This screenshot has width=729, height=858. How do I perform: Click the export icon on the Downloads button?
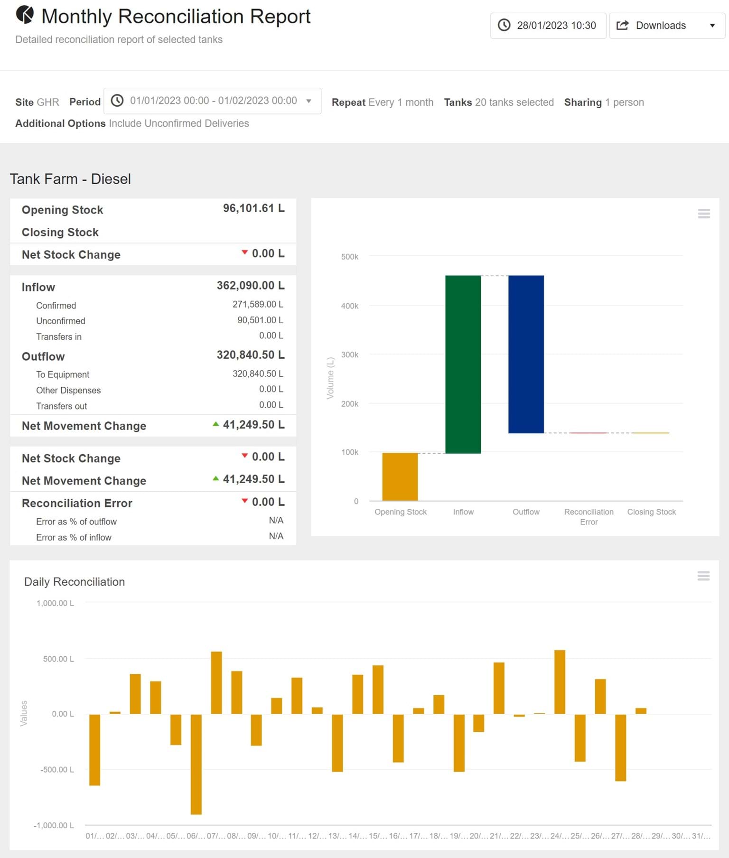(622, 25)
